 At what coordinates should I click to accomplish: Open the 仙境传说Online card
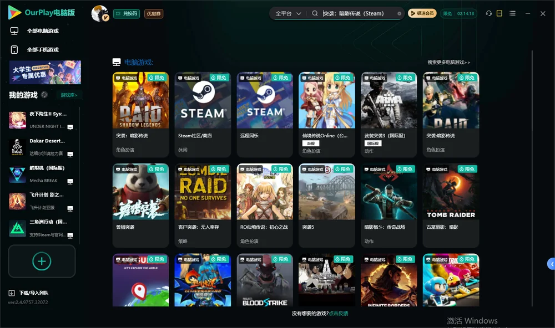click(x=327, y=115)
